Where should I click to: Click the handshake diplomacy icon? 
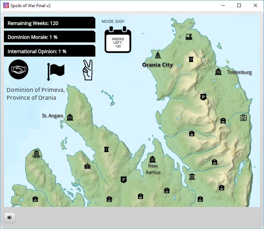pos(19,69)
